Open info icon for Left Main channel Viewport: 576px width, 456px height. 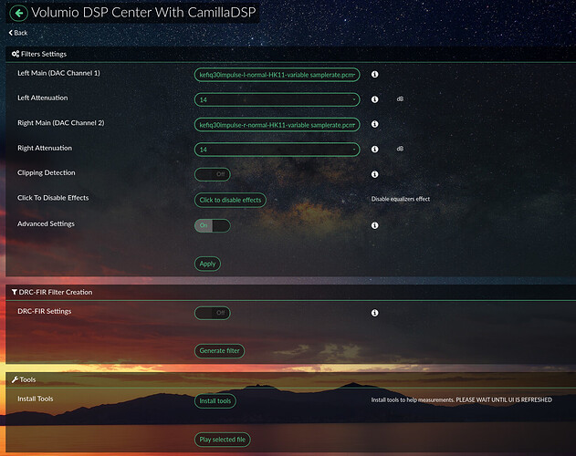(374, 74)
